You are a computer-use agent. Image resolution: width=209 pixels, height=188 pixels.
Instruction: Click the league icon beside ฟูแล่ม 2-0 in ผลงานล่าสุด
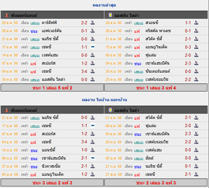tap(196, 55)
